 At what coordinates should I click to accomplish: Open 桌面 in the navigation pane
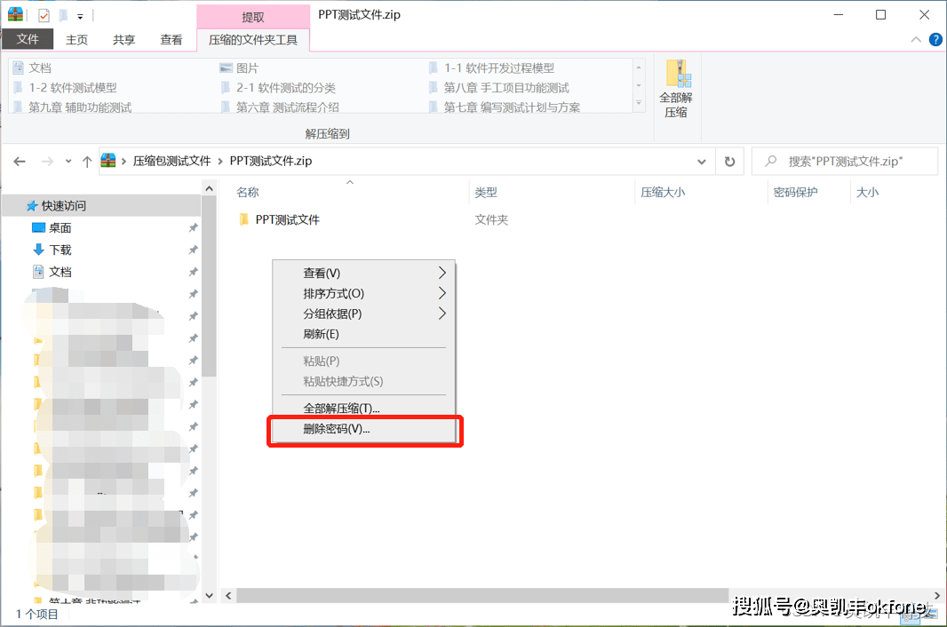(x=60, y=227)
